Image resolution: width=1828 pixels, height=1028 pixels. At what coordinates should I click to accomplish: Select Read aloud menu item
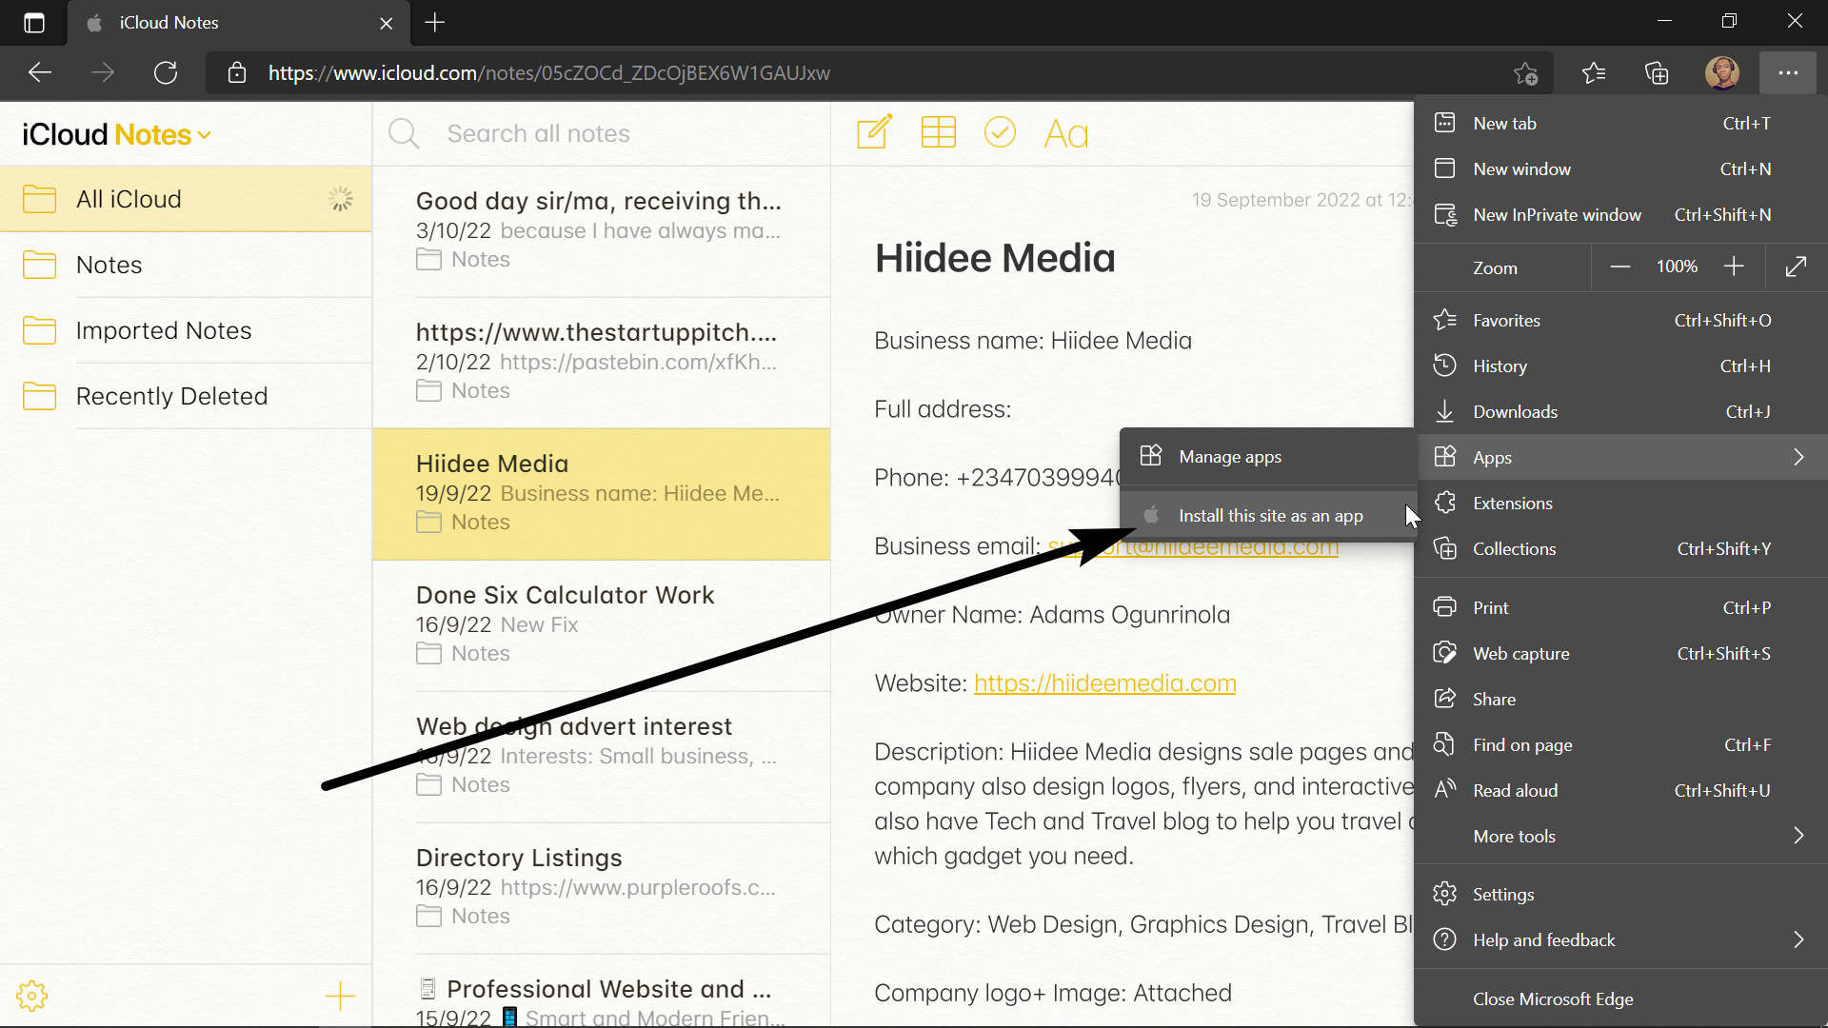(1621, 790)
